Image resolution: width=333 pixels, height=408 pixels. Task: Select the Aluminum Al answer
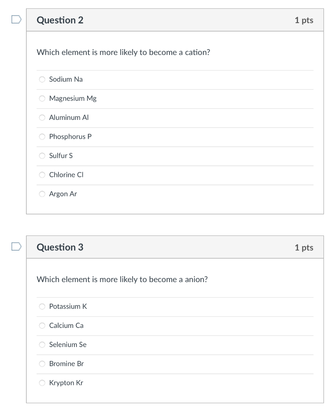[42, 118]
